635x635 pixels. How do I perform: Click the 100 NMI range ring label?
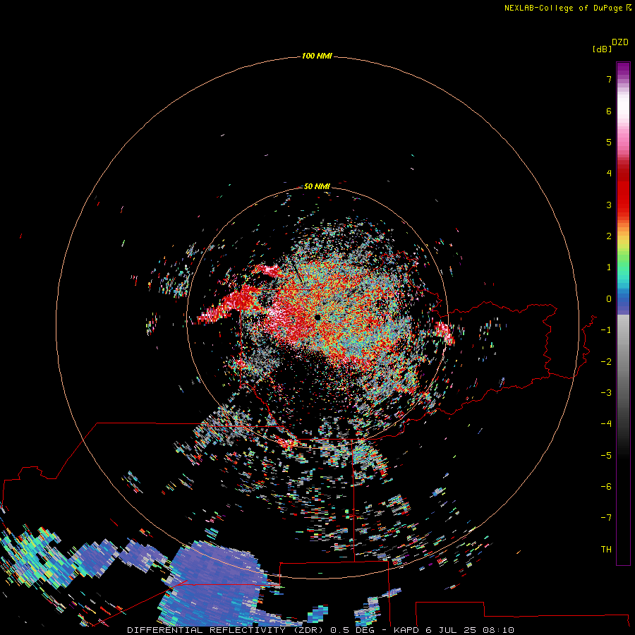[317, 56]
